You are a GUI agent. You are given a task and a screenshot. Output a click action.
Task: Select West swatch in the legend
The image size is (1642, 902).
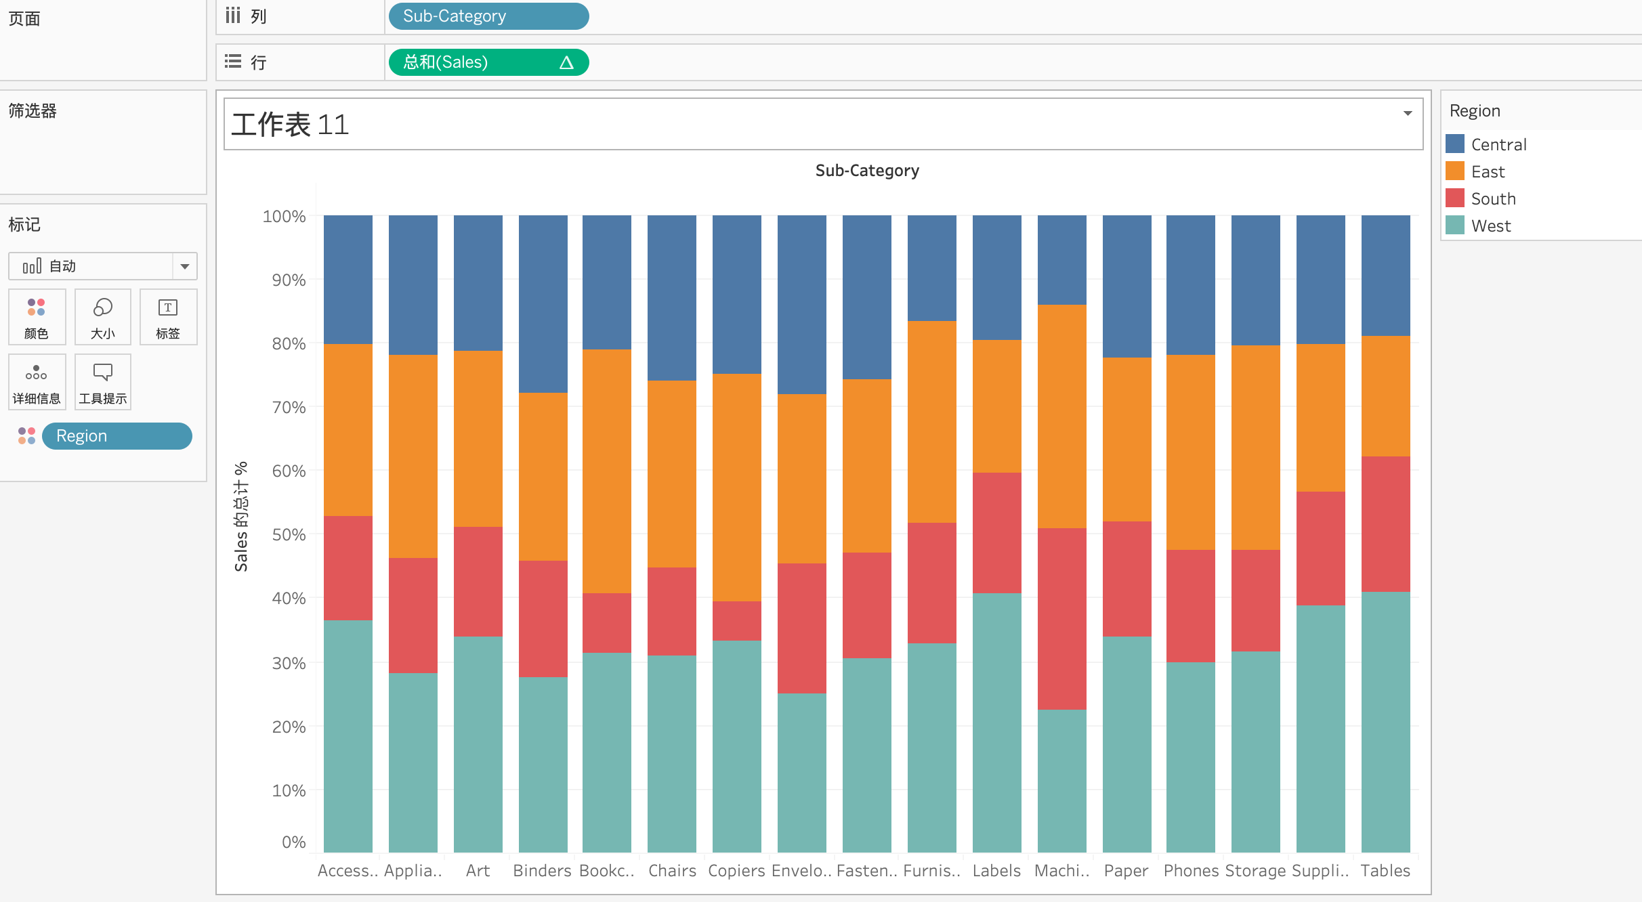tap(1455, 225)
